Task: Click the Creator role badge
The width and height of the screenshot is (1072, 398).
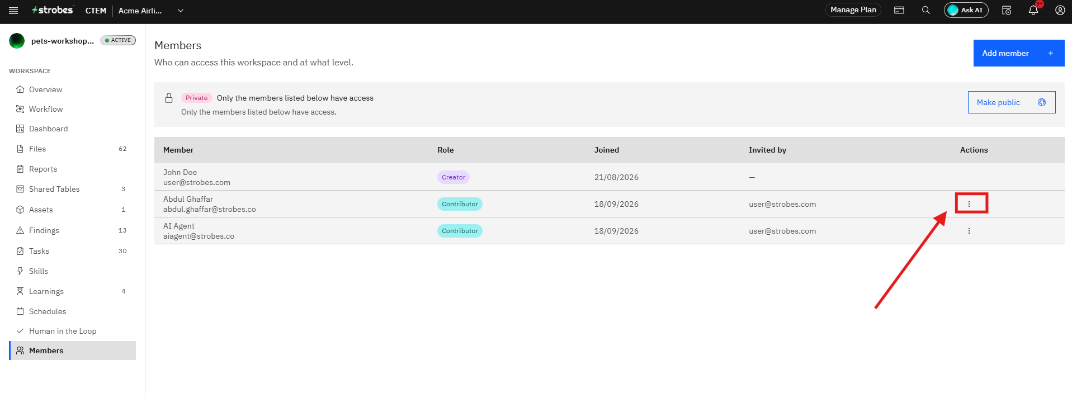Action: 454,177
